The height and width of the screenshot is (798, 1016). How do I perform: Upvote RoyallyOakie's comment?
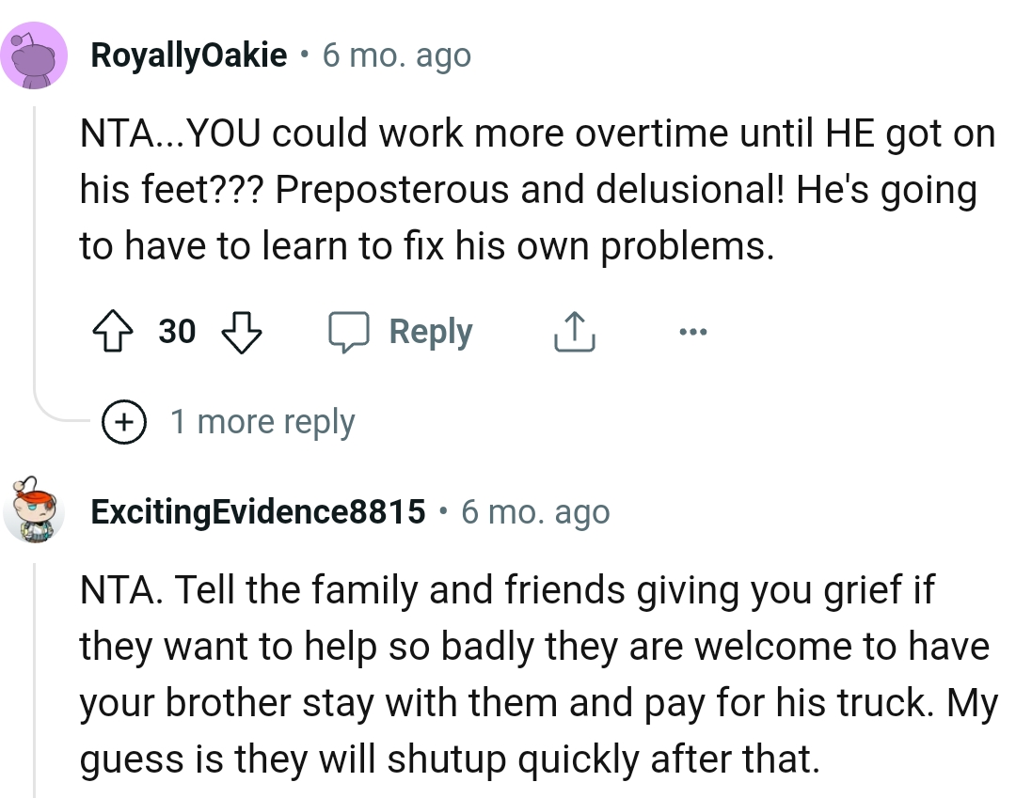click(x=113, y=331)
